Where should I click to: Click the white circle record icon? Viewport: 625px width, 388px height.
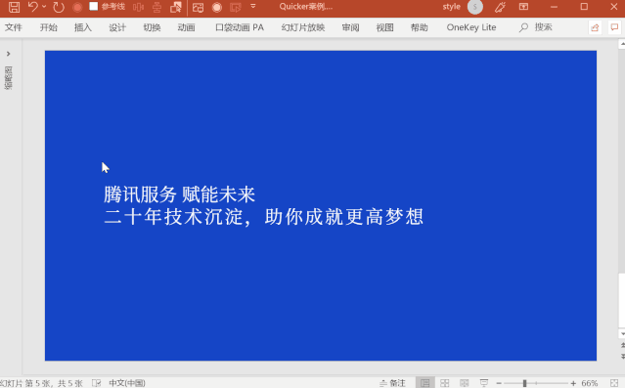(217, 7)
